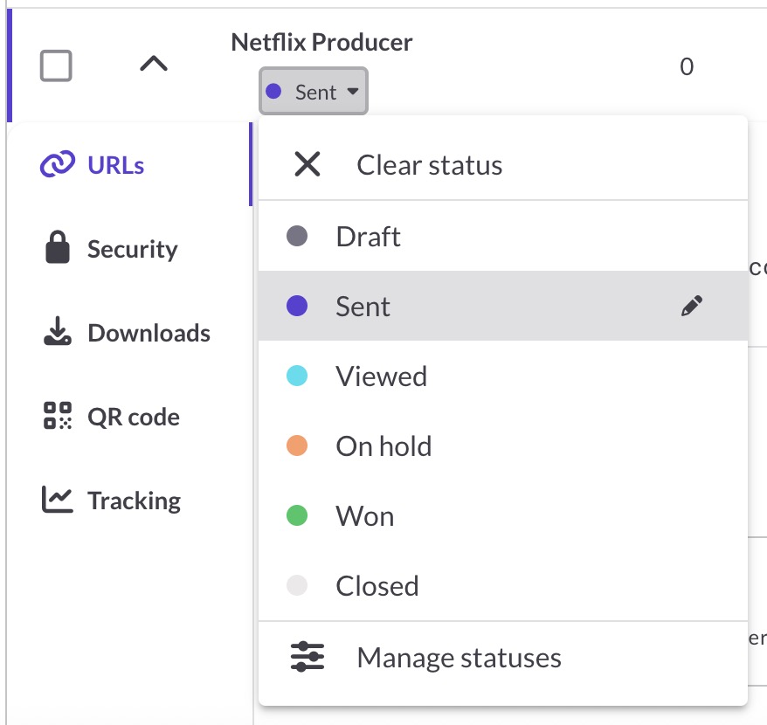
Task: Click the green Won color dot
Action: (297, 515)
